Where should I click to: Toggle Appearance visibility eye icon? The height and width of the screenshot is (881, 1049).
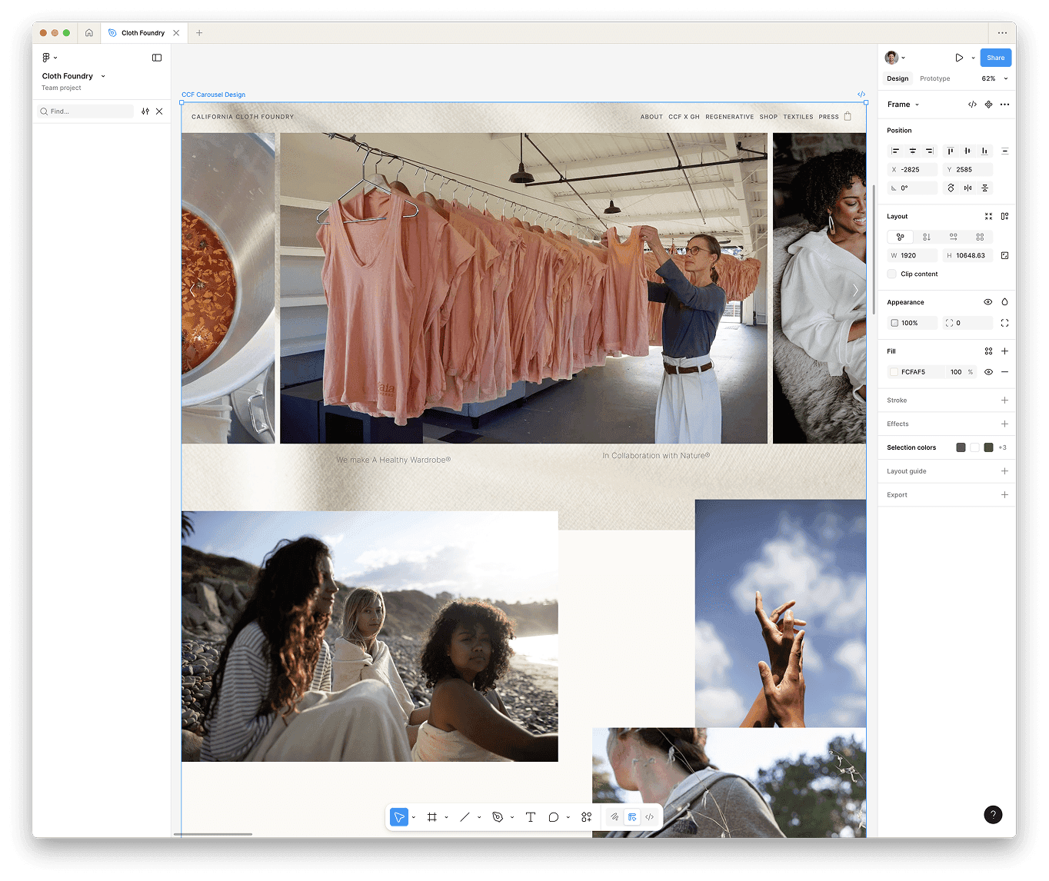988,302
